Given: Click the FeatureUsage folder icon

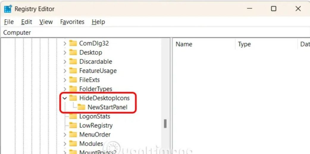Looking at the screenshot, I should pos(73,71).
